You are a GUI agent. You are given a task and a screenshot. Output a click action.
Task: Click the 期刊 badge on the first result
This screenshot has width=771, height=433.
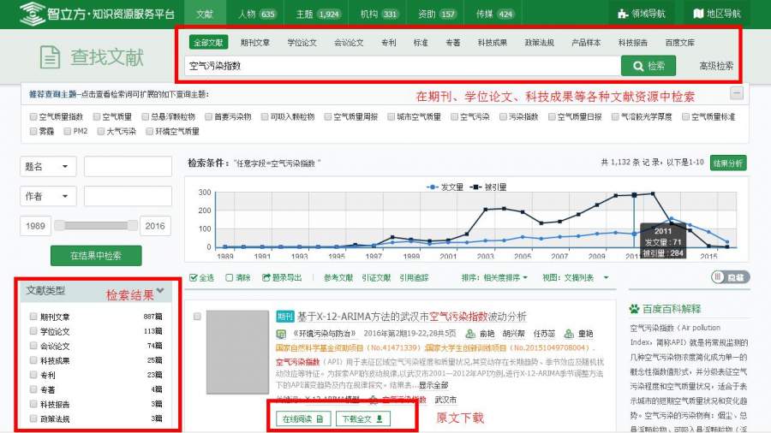click(284, 317)
